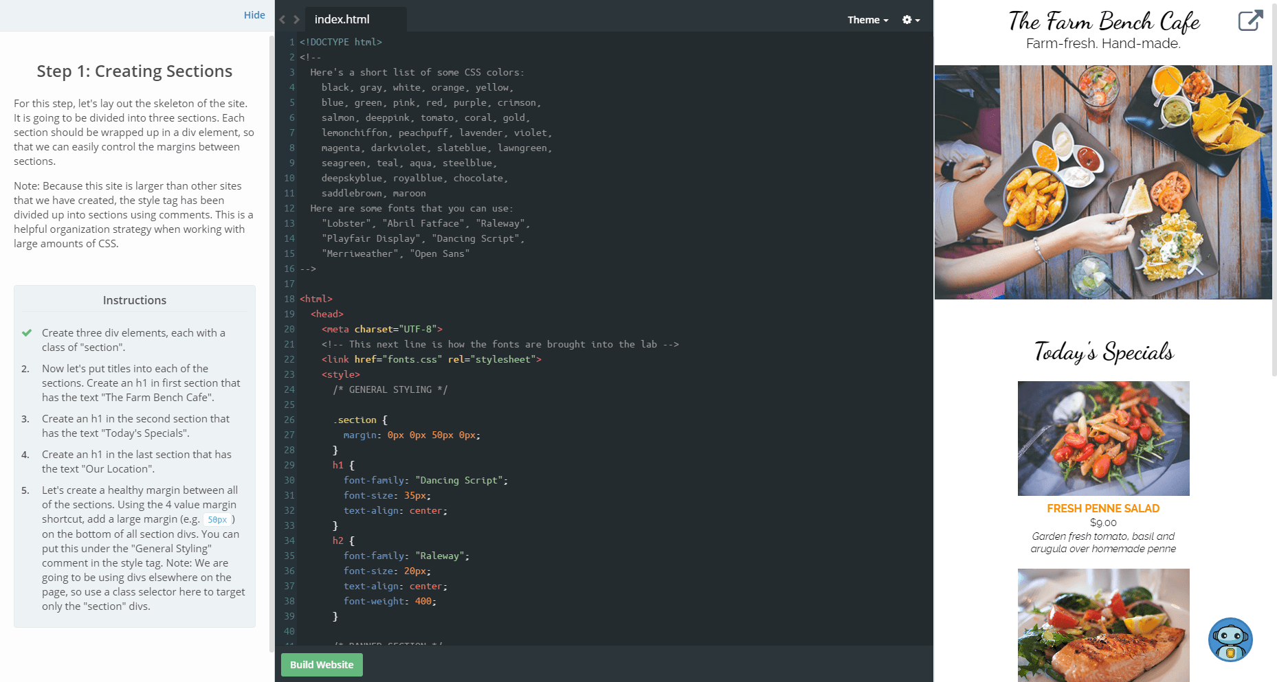
Task: Click the forward arrow beside the file tab
Action: point(296,20)
